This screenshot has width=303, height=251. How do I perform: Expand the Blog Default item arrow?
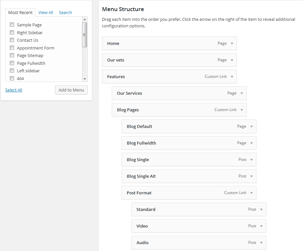[252, 126]
